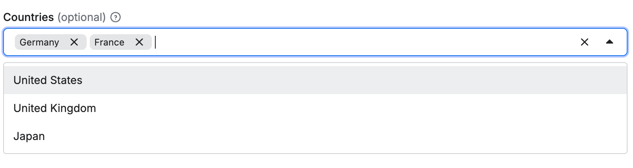Image resolution: width=633 pixels, height=168 pixels.
Task: Clear all selected countries
Action: (584, 42)
